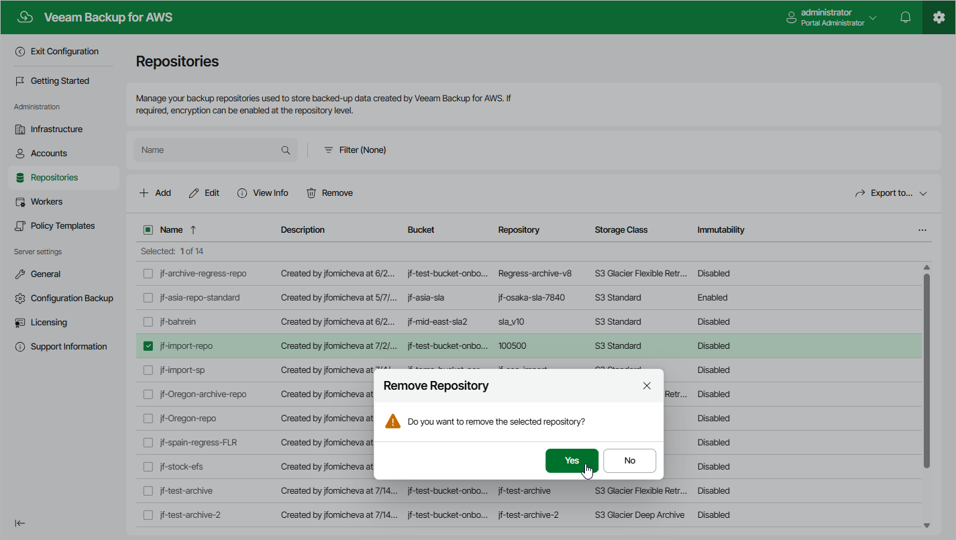Click the scrollbar down arrow
Screen dimensions: 956x540
coord(927,526)
